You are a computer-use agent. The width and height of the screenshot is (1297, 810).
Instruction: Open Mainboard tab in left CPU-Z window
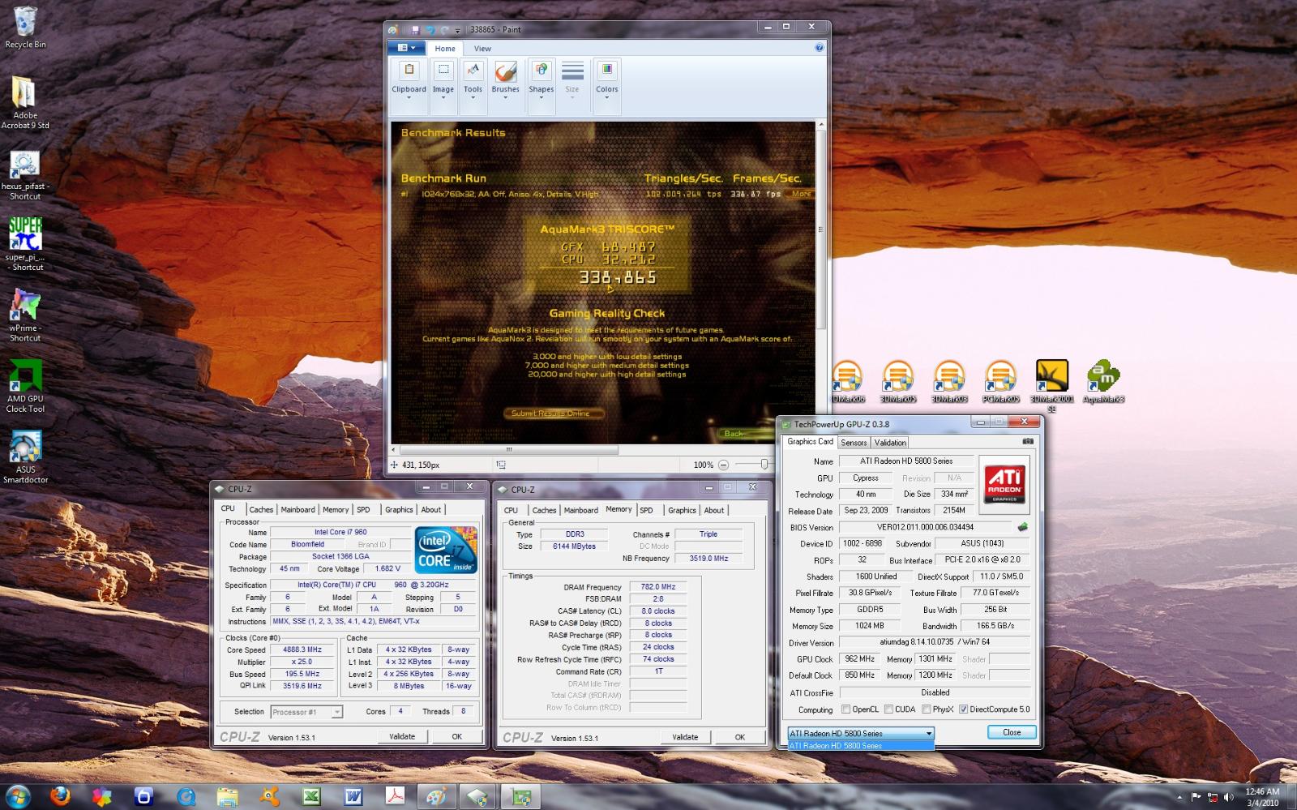[x=297, y=510]
